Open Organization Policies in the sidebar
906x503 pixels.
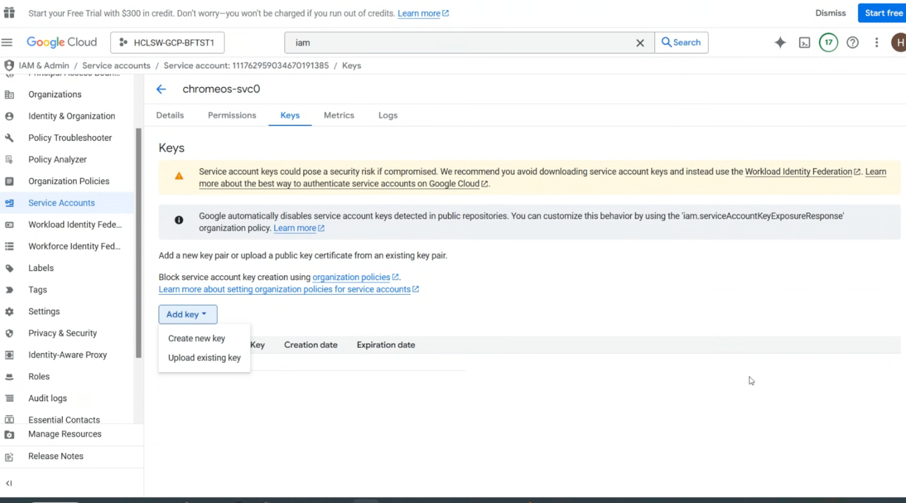[x=69, y=181]
